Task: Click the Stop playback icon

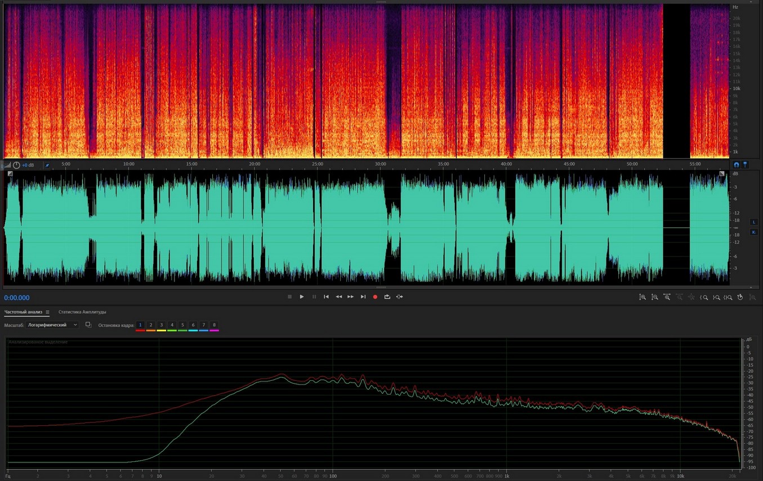Action: (x=289, y=297)
